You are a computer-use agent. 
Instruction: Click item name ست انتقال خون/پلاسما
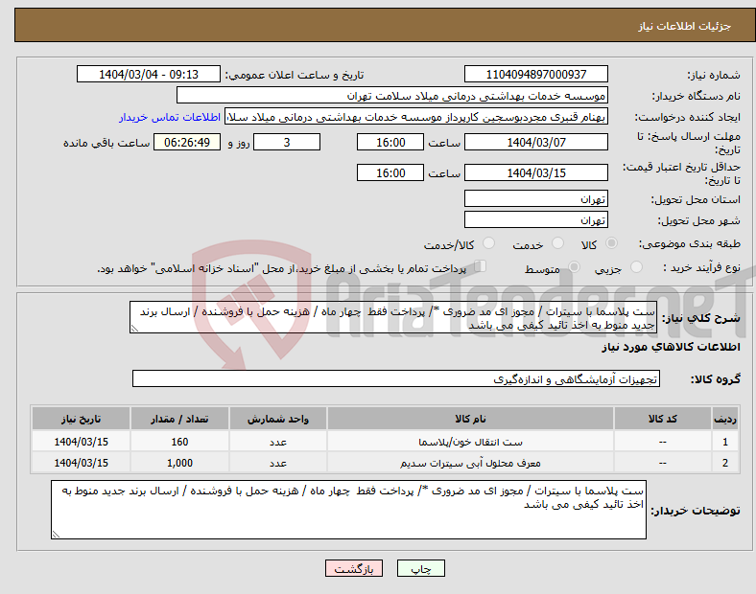point(470,442)
